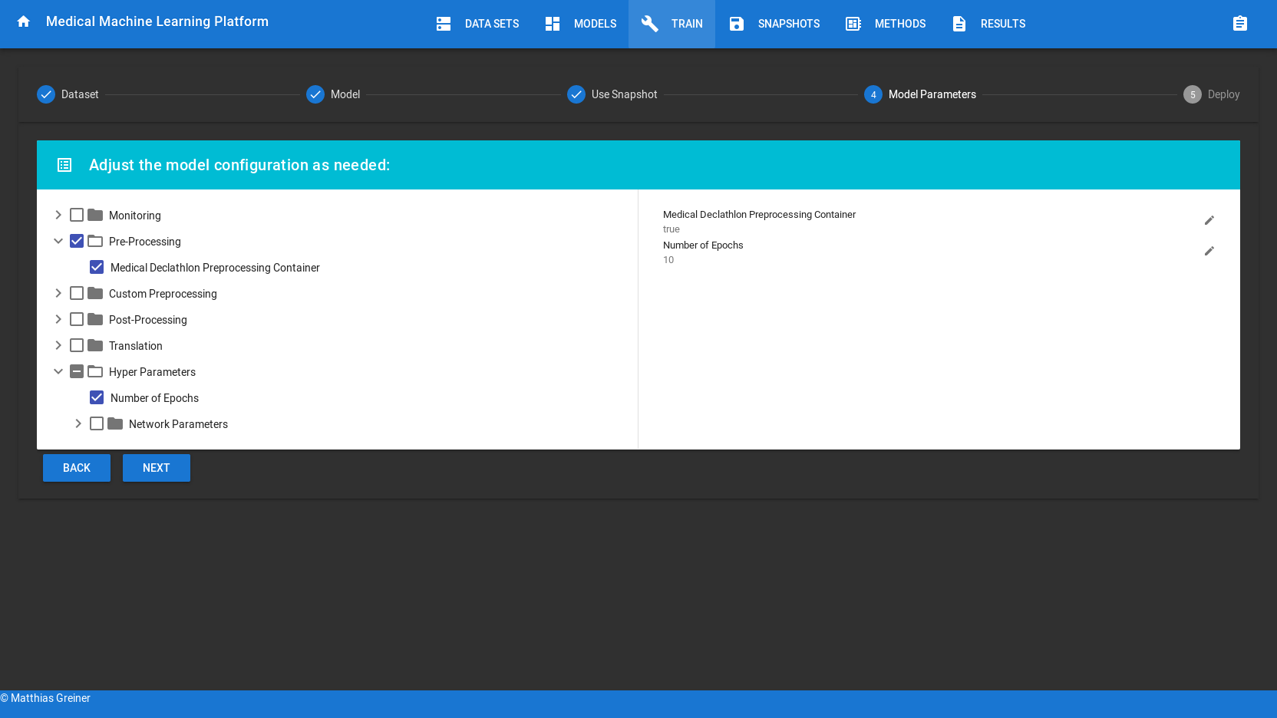Click the Hyper Parameters open folder icon
This screenshot has height=718, width=1277.
point(95,371)
